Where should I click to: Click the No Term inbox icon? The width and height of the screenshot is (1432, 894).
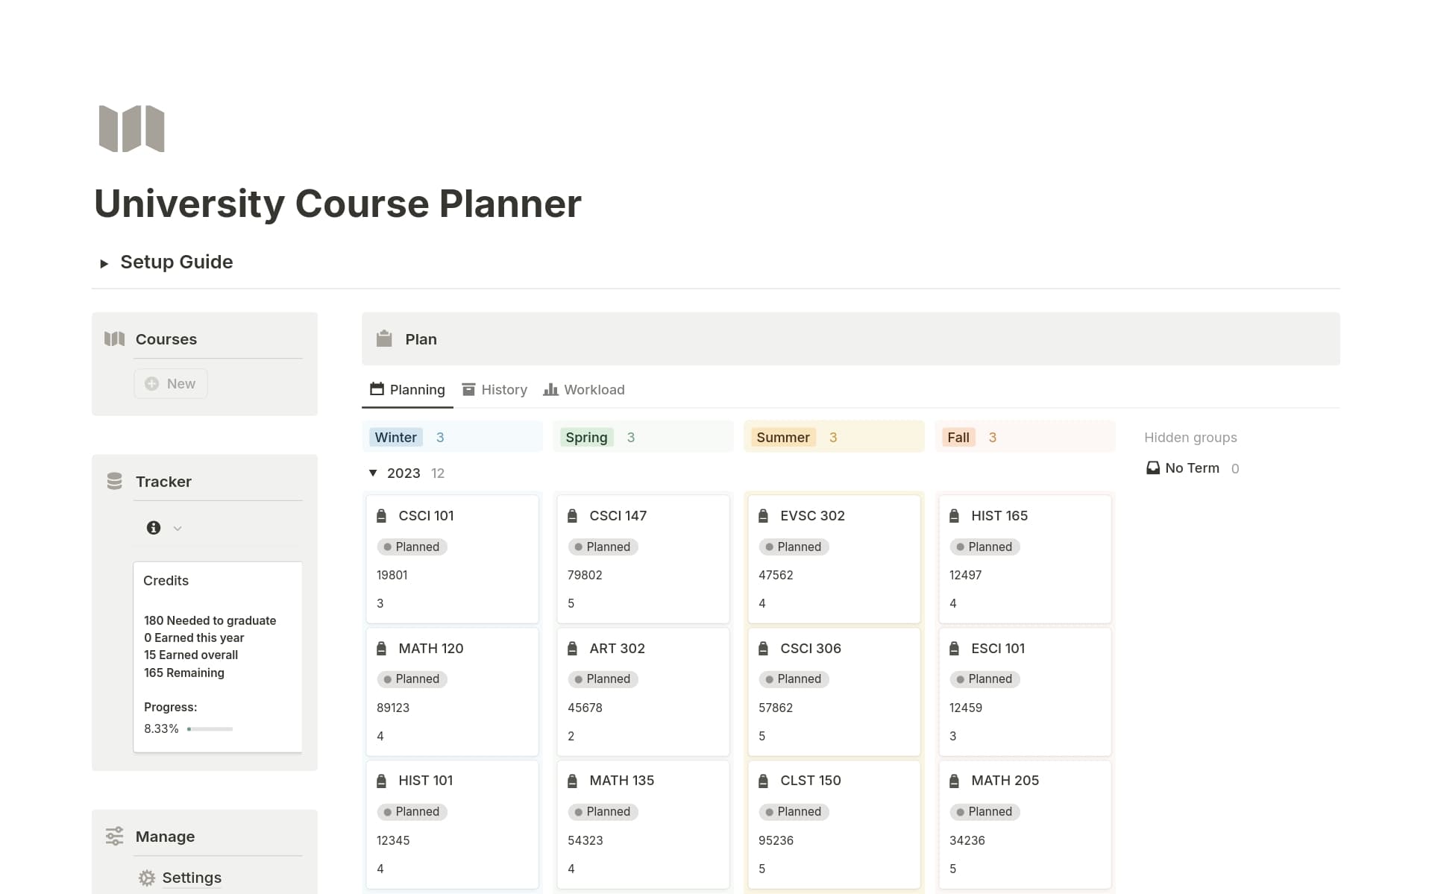coord(1153,468)
